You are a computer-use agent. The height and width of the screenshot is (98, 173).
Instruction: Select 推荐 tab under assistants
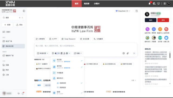(39, 85)
